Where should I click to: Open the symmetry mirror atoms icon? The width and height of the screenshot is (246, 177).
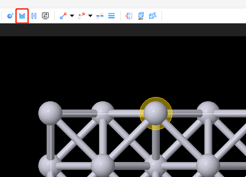coord(129,16)
